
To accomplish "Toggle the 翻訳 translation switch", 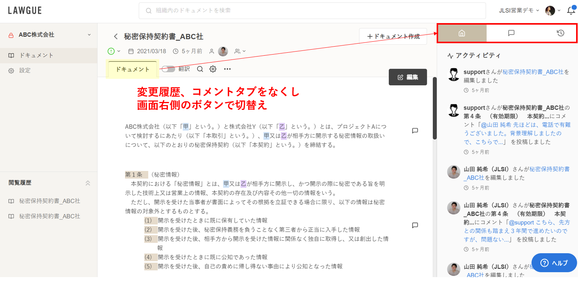I will tap(168, 69).
